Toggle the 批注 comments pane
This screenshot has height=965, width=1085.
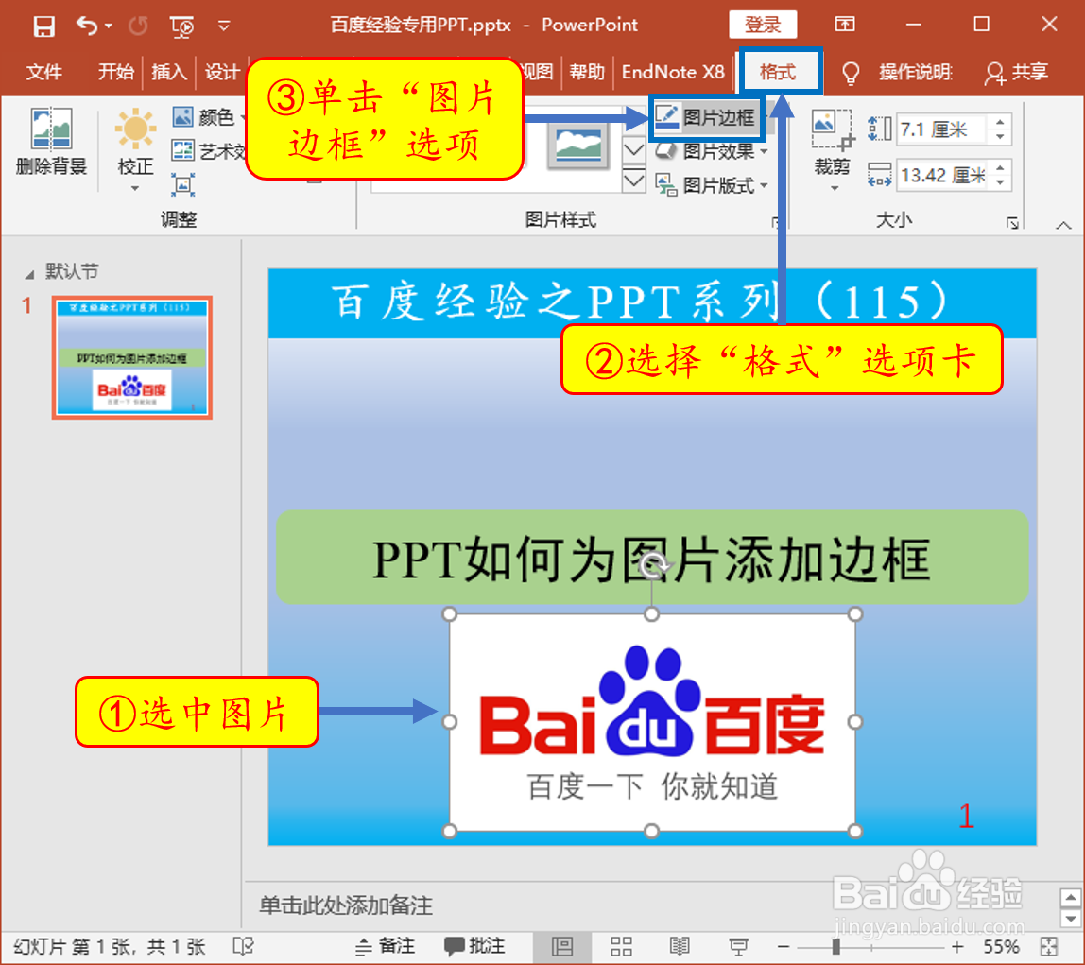click(x=474, y=946)
